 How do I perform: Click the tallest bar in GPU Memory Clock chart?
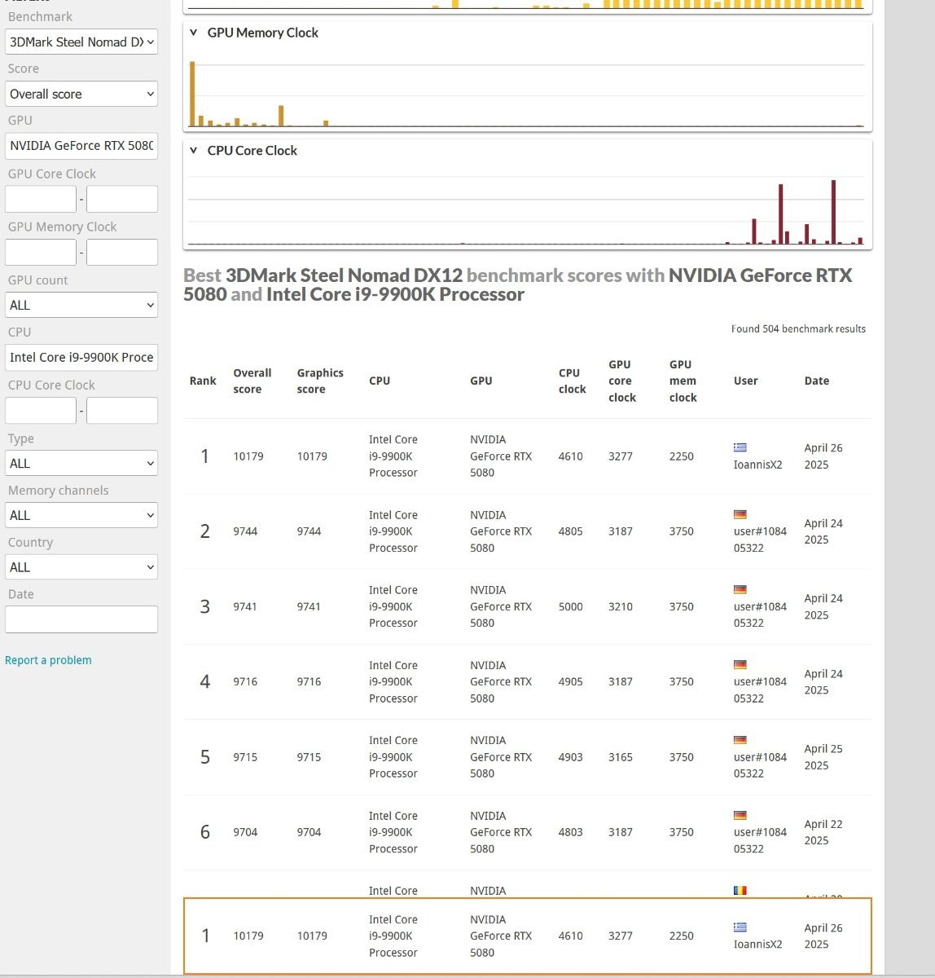192,94
